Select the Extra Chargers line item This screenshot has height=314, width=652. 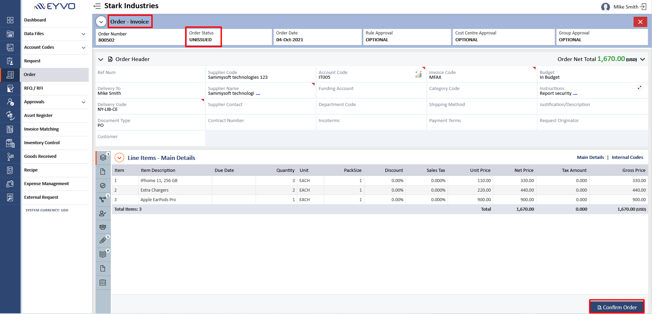[x=380, y=190]
